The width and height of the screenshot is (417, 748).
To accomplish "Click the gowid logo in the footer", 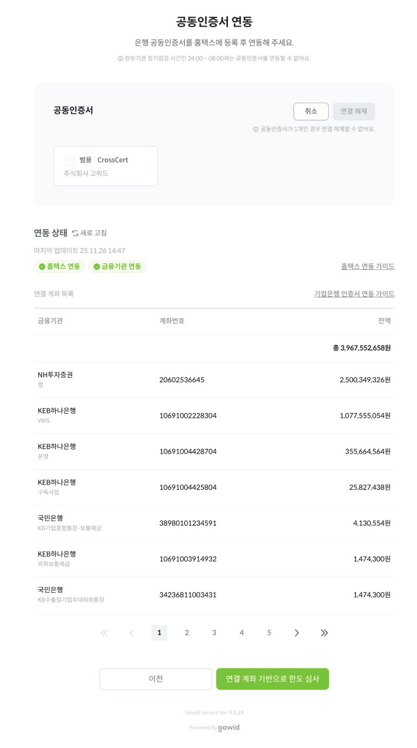I will (x=229, y=727).
